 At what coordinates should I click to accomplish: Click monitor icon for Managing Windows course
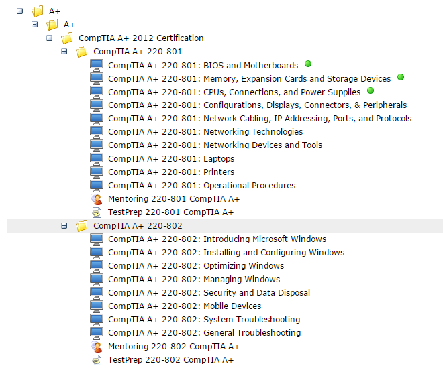pos(97,280)
